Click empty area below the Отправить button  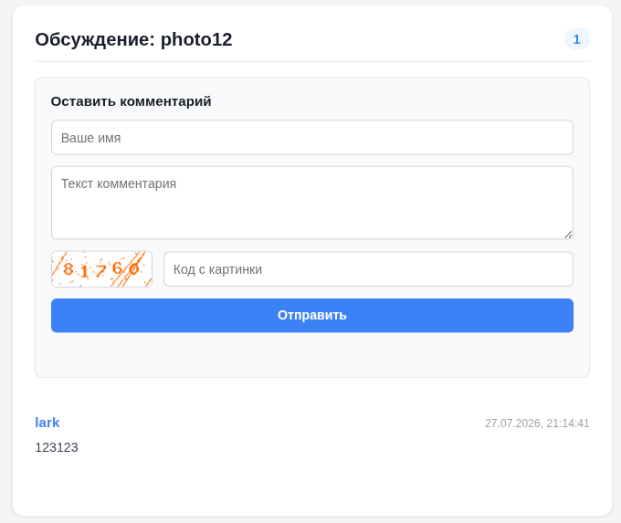pyautogui.click(x=312, y=354)
